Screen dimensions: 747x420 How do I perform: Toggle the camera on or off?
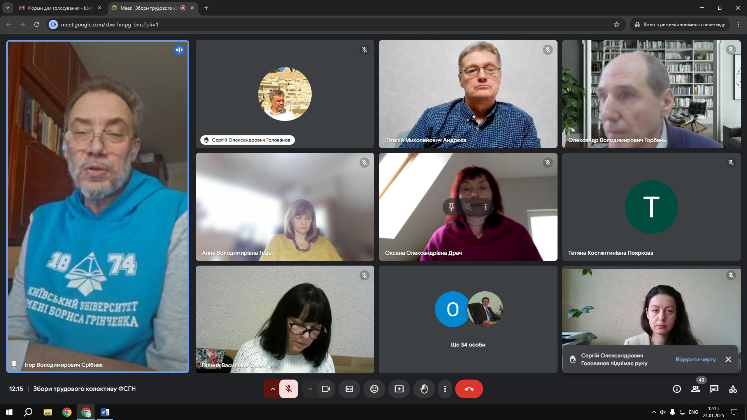coord(326,389)
